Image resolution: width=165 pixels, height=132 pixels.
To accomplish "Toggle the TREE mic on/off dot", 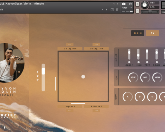I will point(147,62).
